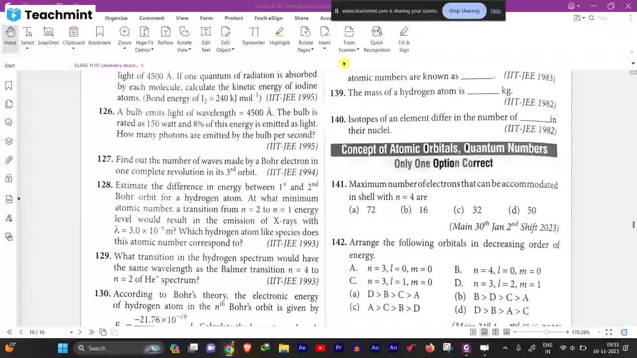Open the Rotate View dropdown
The image size is (637, 358).
coord(184,39)
